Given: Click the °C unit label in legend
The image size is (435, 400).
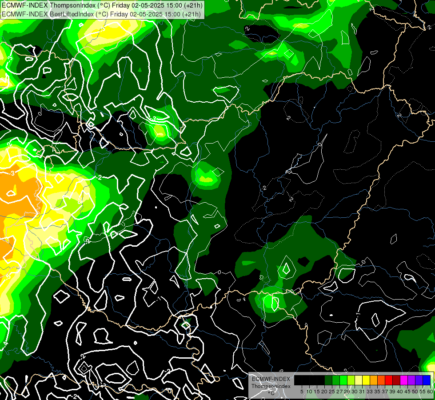Looking at the screenshot, I should [x=271, y=393].
